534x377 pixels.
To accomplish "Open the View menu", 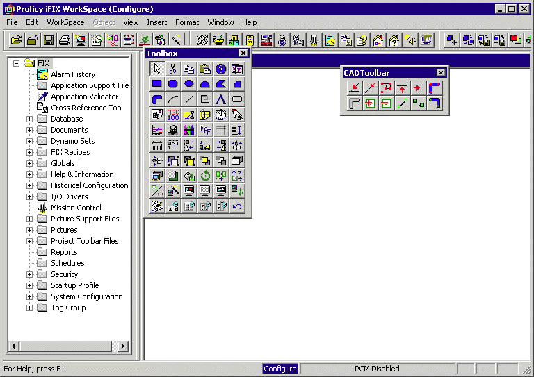I will tap(131, 22).
